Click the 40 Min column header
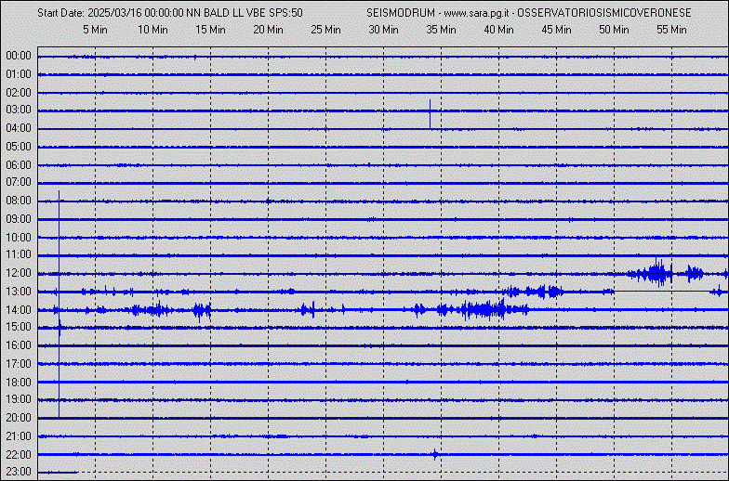 (498, 30)
